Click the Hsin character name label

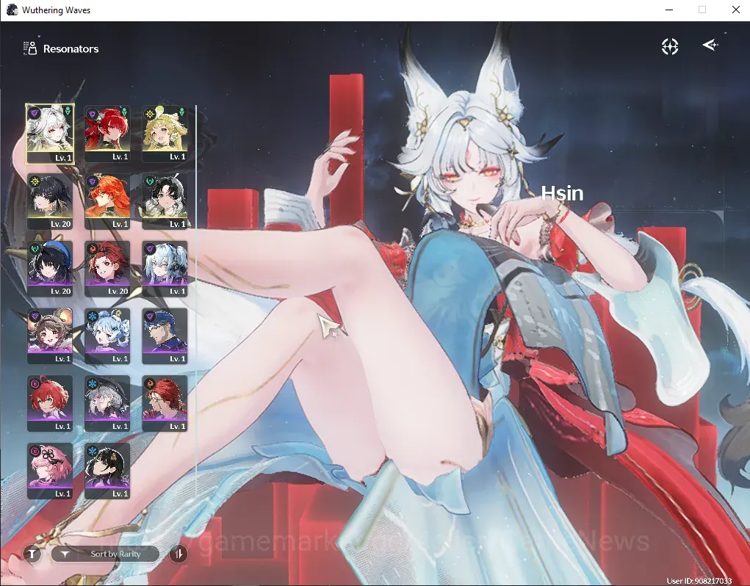(x=562, y=193)
